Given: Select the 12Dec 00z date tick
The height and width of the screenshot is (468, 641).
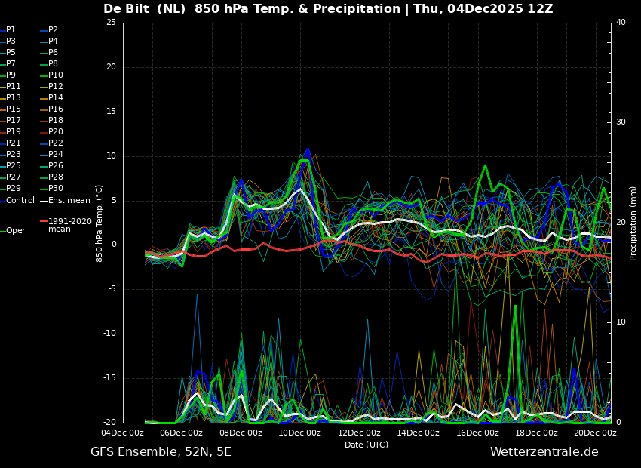Looking at the screenshot, I should tap(359, 433).
